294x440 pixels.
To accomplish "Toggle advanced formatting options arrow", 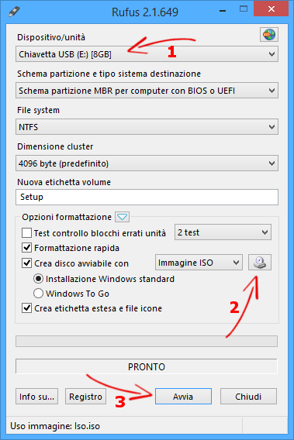I will 123,217.
